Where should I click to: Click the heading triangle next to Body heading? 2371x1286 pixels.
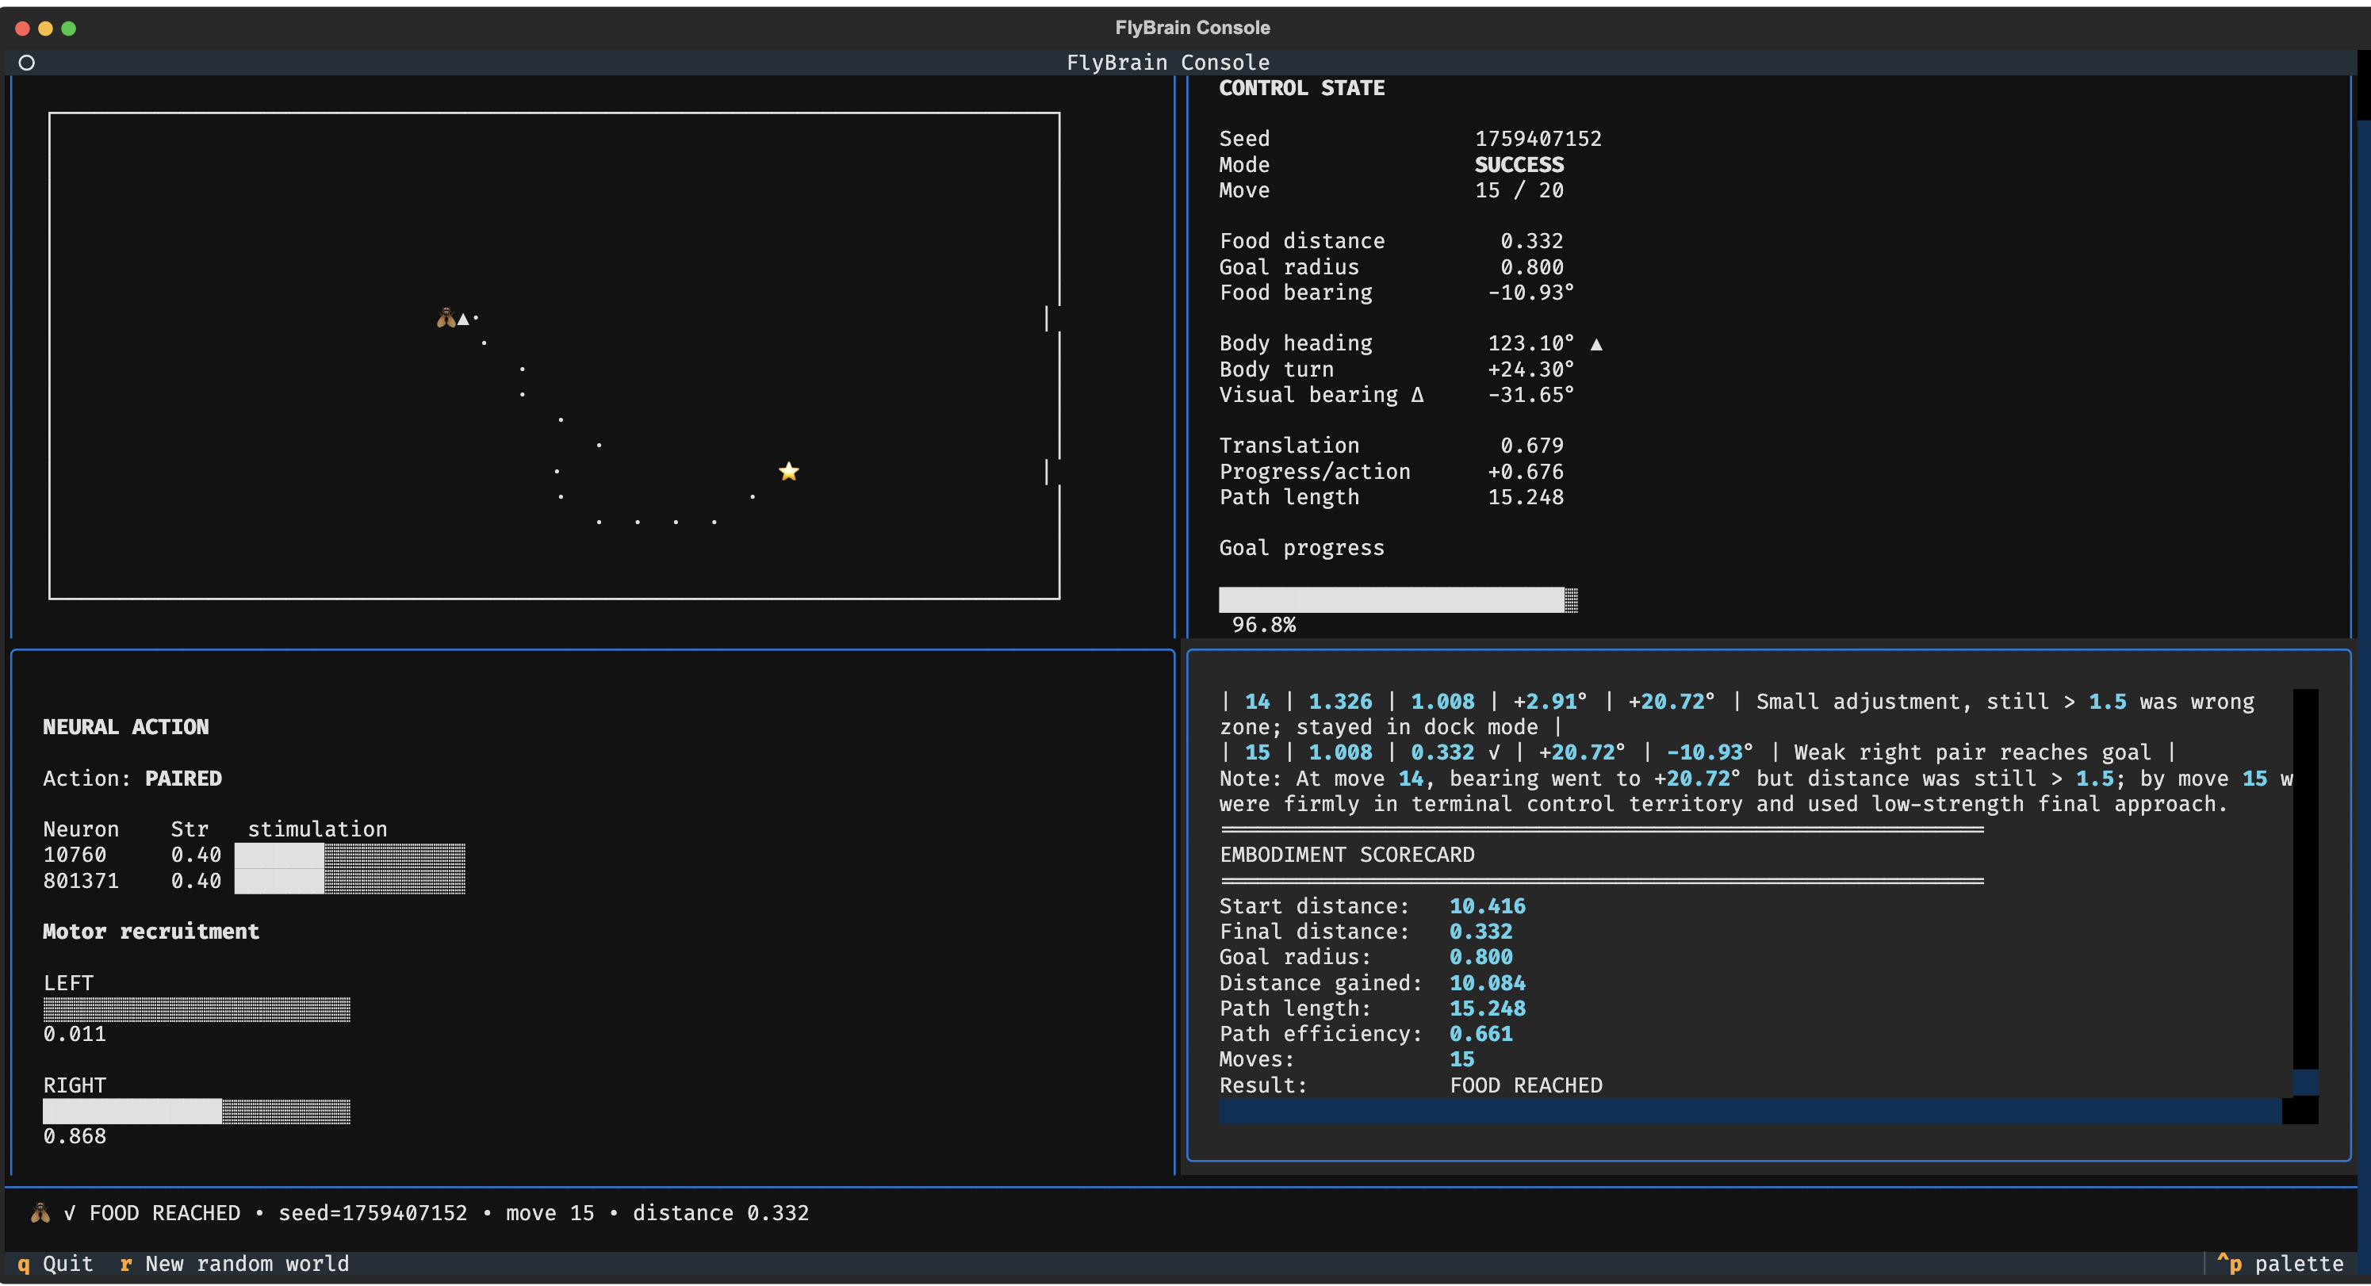1596,343
